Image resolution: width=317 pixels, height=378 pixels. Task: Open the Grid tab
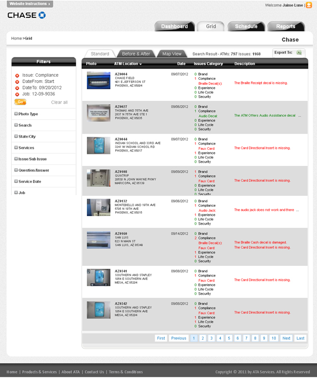coord(211,26)
